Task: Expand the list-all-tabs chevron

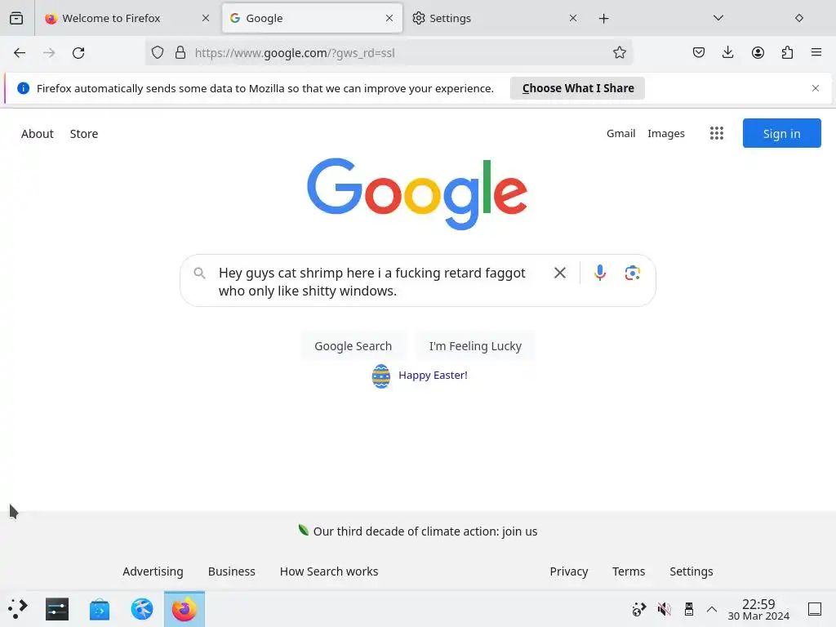Action: [x=718, y=18]
